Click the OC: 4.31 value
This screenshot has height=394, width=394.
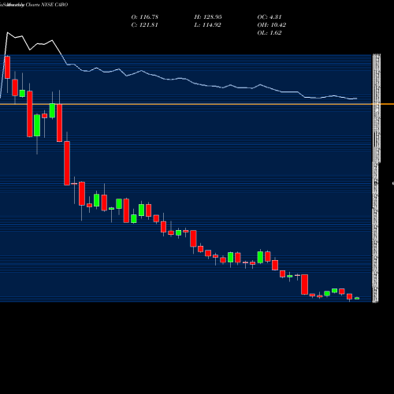[x=269, y=17]
